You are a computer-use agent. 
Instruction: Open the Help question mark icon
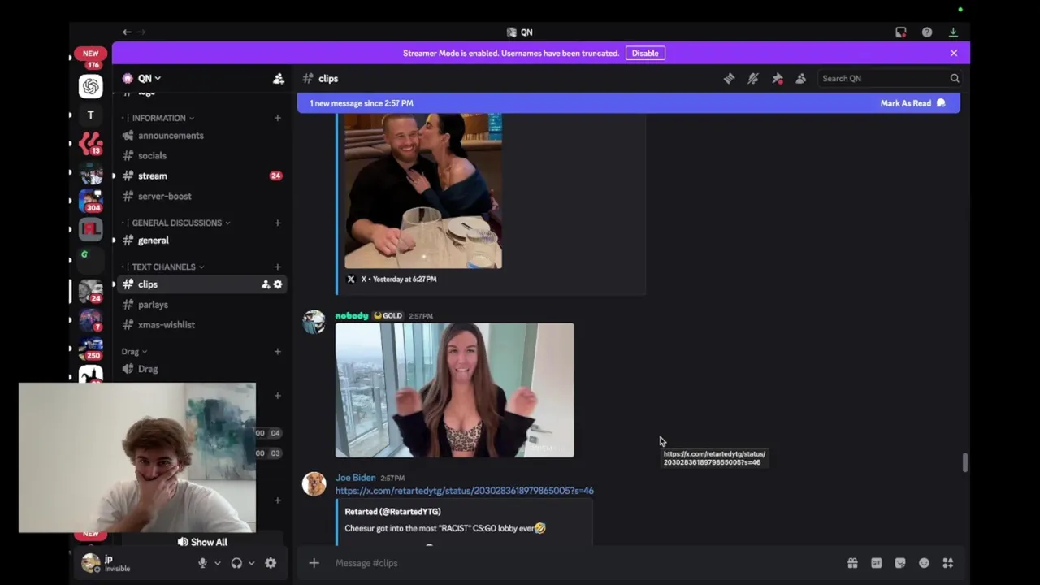(x=927, y=32)
